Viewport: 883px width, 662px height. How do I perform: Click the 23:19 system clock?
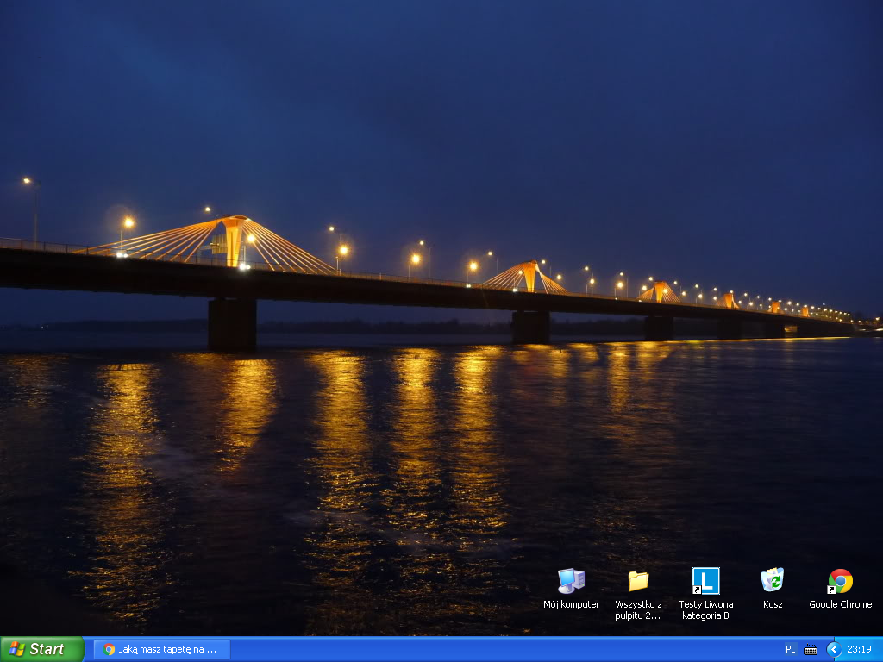tap(859, 649)
